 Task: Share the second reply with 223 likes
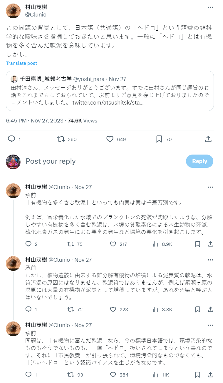pos(211,309)
